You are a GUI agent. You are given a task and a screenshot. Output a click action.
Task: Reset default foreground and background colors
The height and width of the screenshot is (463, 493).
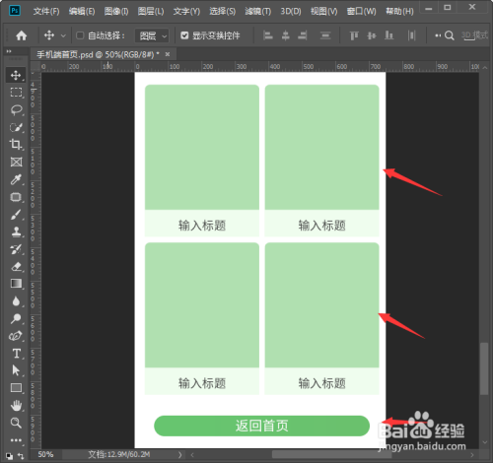10,456
